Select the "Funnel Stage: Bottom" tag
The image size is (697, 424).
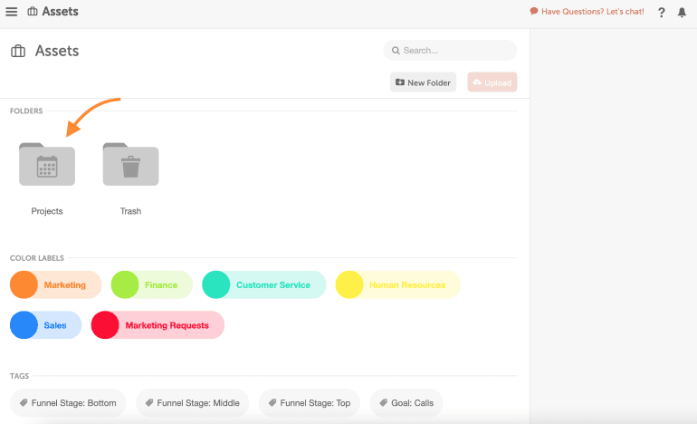69,403
